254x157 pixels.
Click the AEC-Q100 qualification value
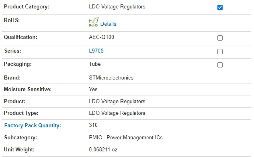pyautogui.click(x=101, y=37)
